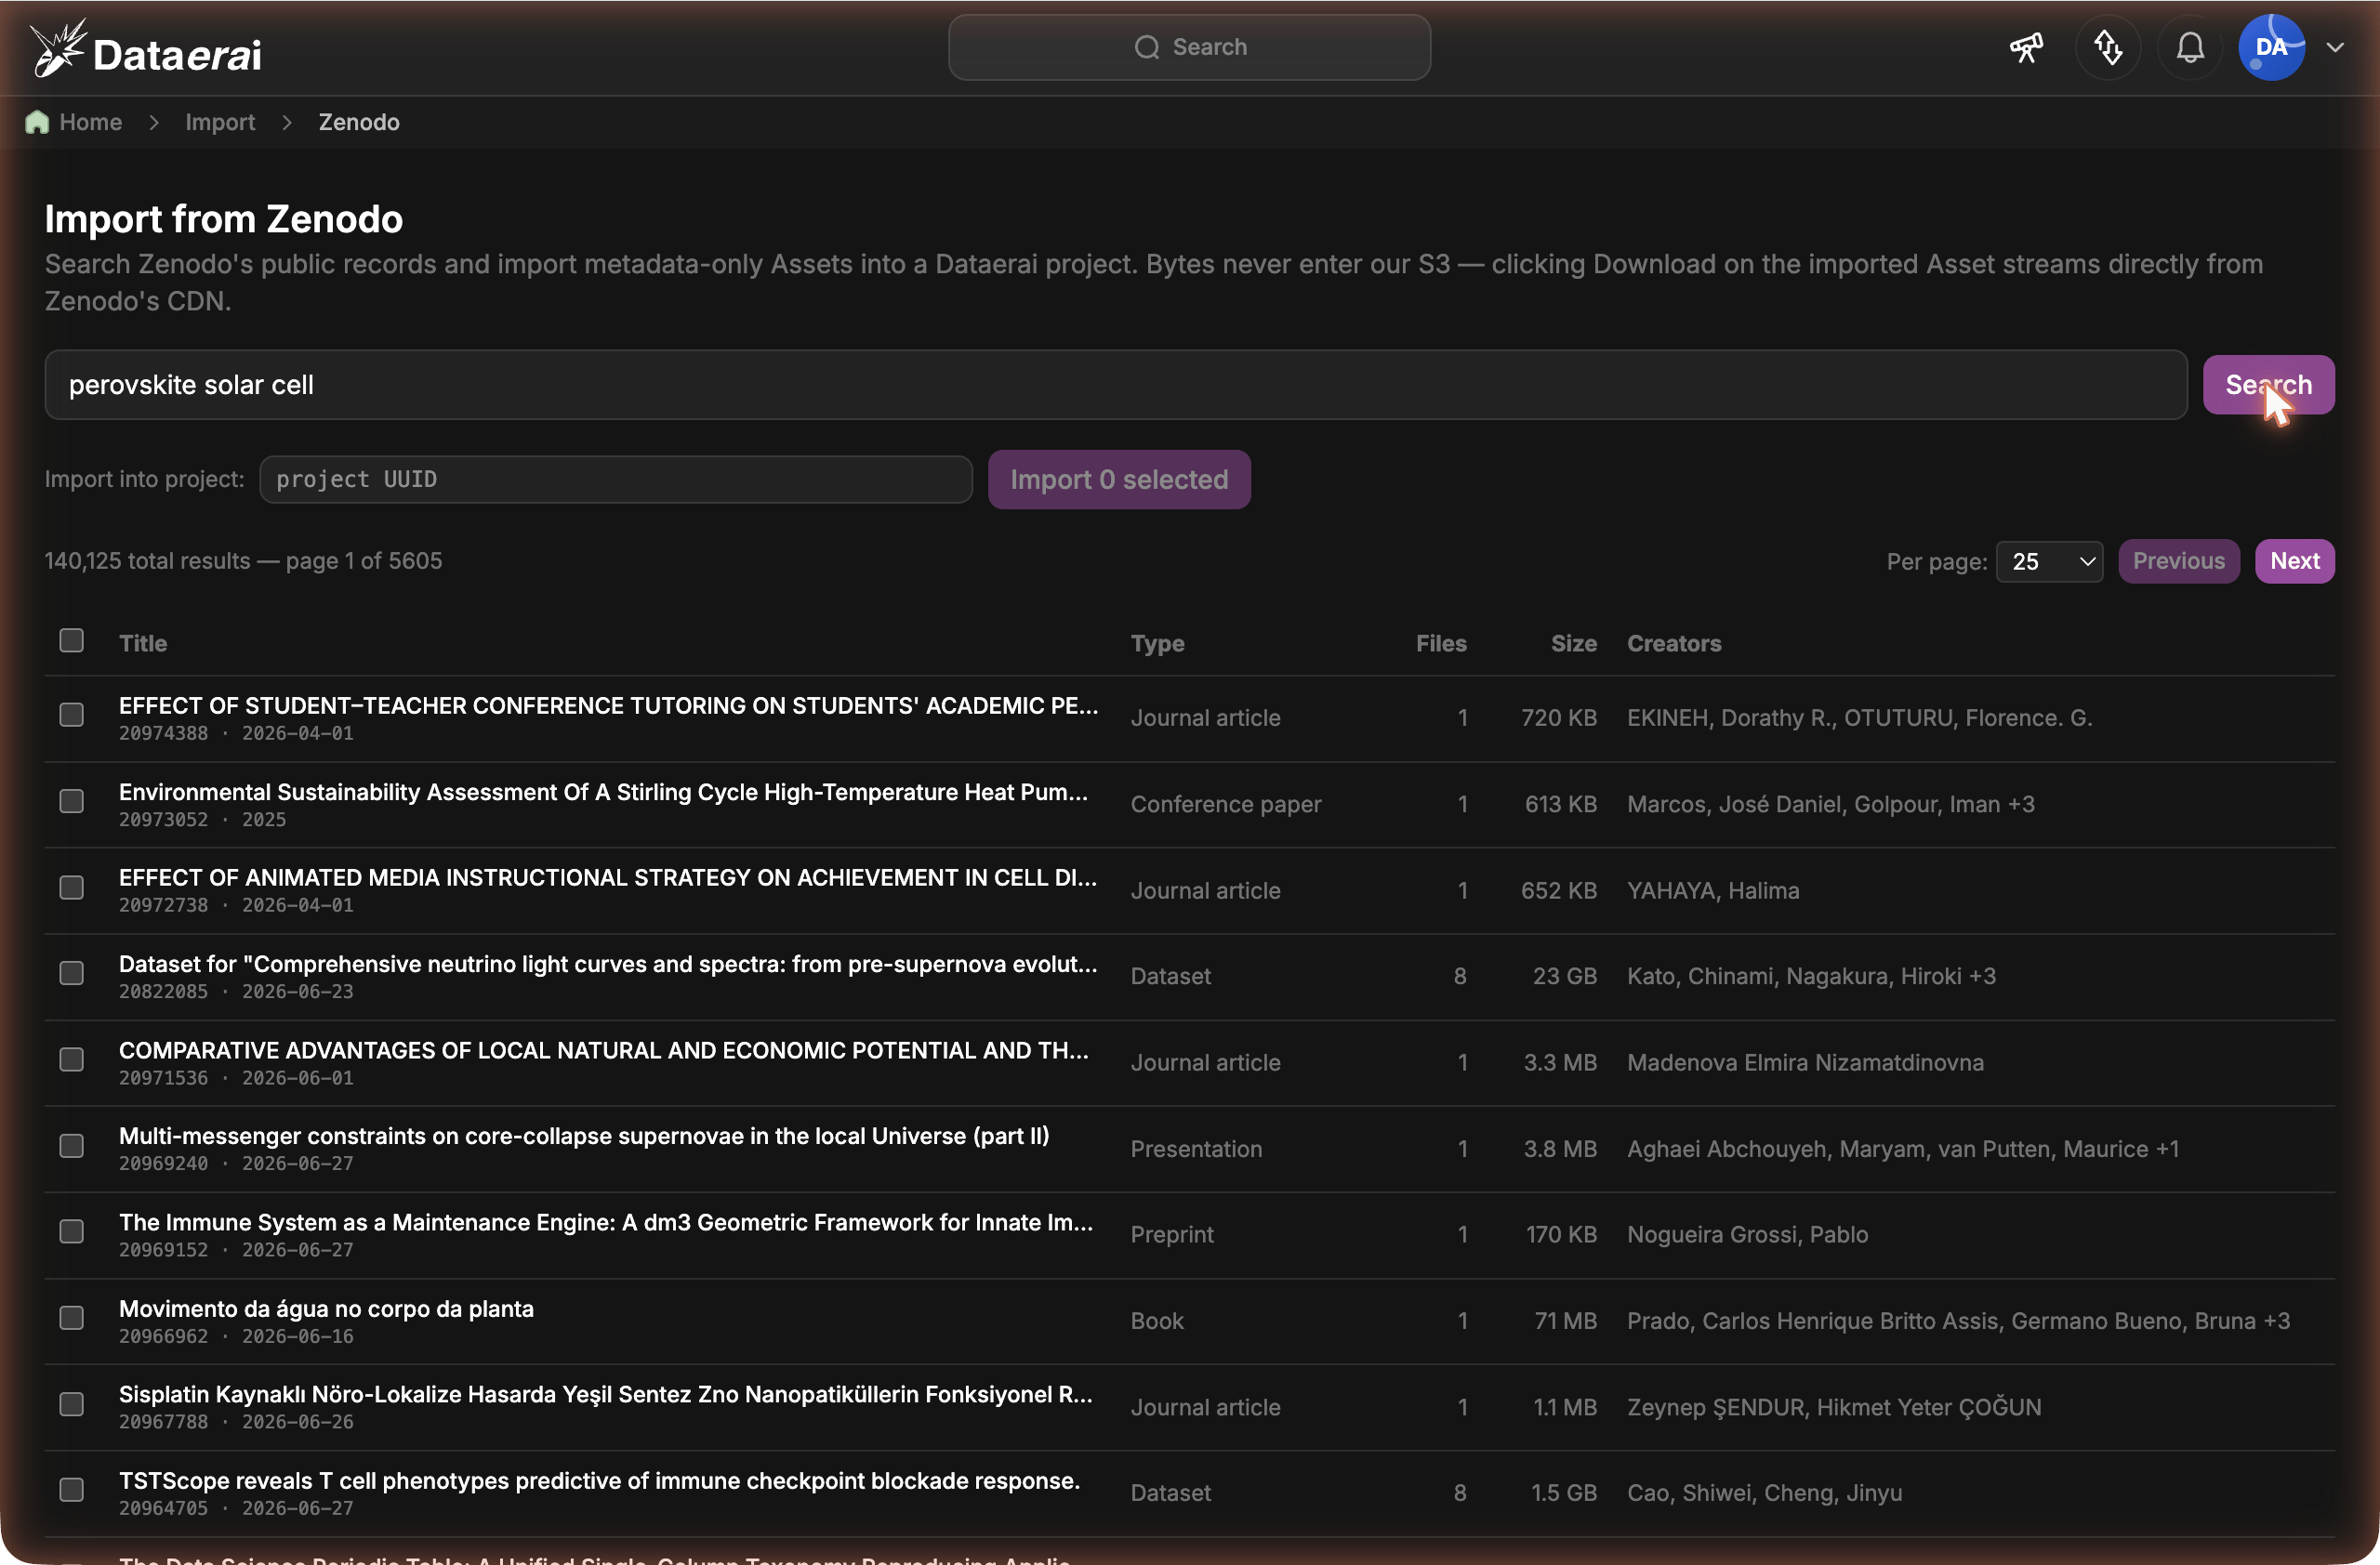Click the Size column header
Screen dimensions: 2380x1565
[x=1573, y=644]
